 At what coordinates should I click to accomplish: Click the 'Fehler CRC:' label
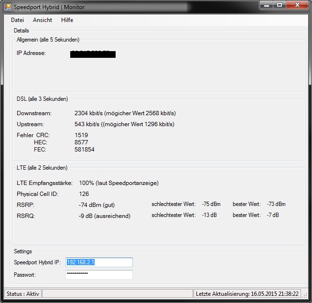pos(33,135)
